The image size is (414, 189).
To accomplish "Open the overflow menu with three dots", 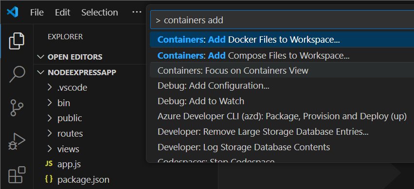I will pyautogui.click(x=137, y=12).
